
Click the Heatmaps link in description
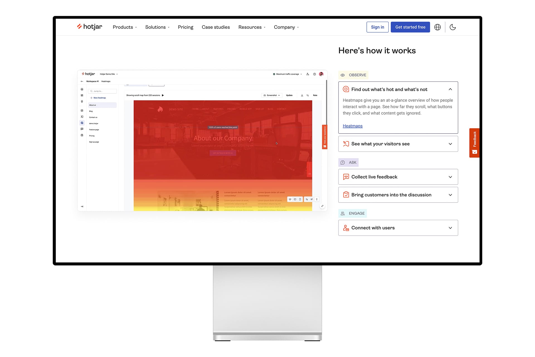point(352,126)
